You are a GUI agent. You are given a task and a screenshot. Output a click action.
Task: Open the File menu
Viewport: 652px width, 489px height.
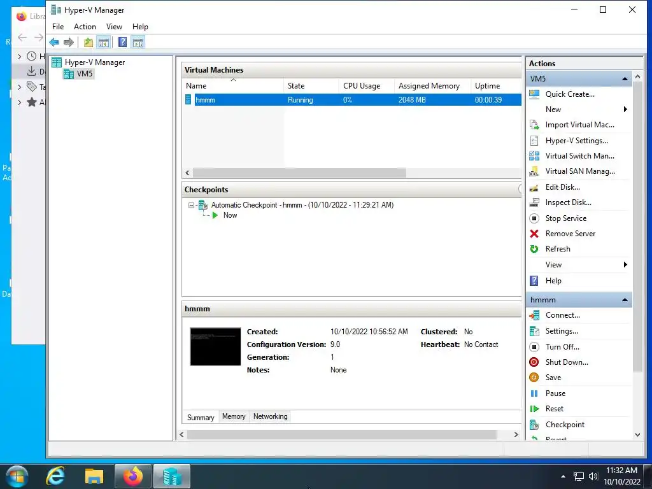58,27
